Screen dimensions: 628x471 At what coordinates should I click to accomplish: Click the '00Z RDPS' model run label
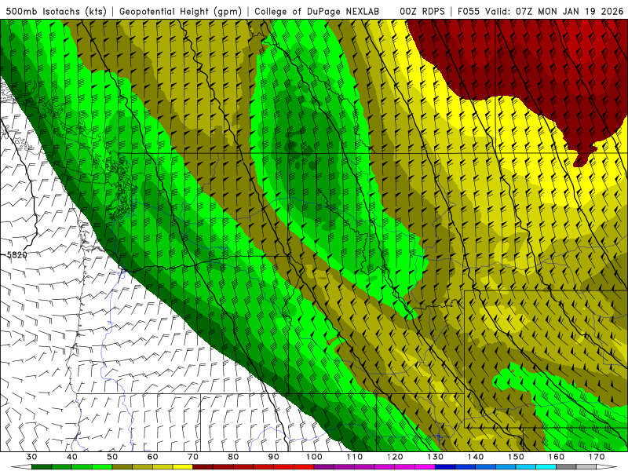pyautogui.click(x=422, y=11)
